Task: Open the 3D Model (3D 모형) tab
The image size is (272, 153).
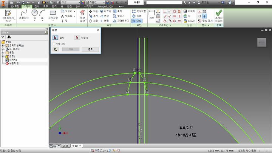Action: [x=15, y=6]
